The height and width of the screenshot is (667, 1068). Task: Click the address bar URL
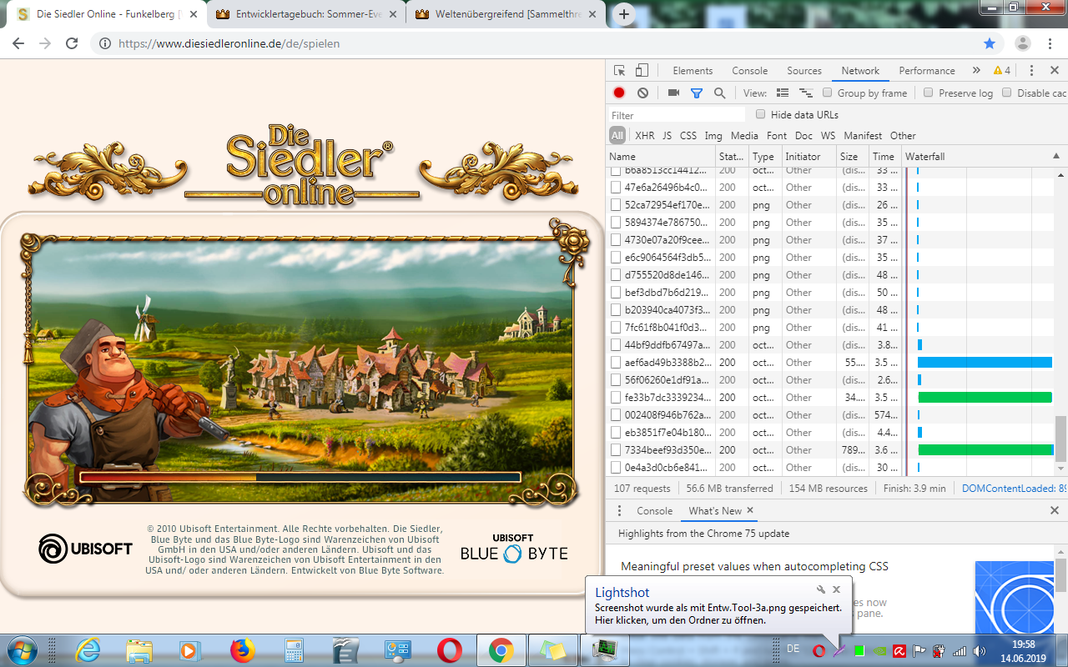(229, 43)
